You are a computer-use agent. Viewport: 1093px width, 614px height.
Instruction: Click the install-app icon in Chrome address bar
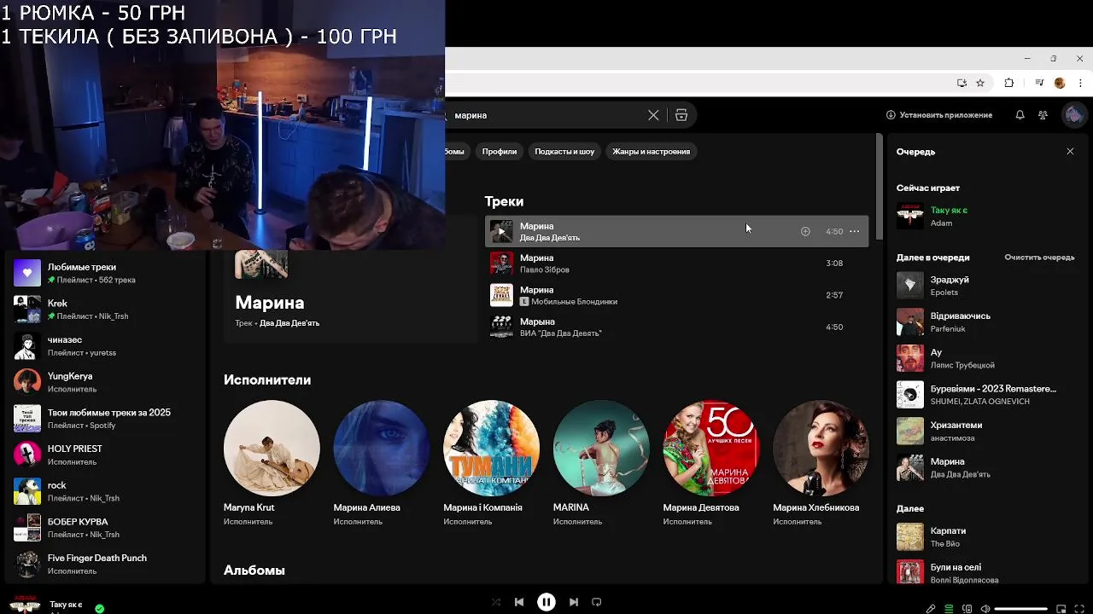(961, 83)
